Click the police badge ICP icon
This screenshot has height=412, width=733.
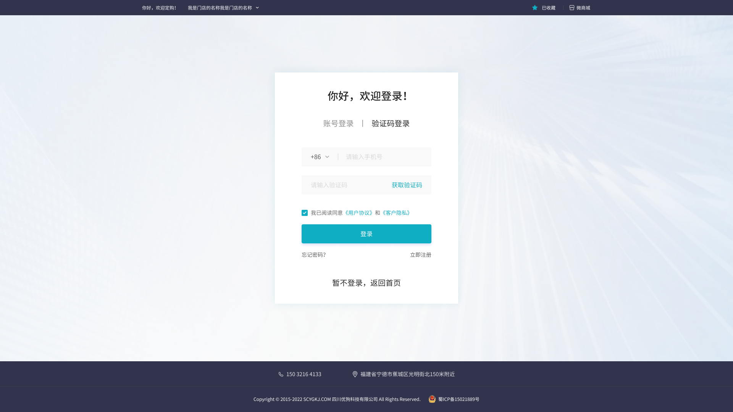(432, 399)
